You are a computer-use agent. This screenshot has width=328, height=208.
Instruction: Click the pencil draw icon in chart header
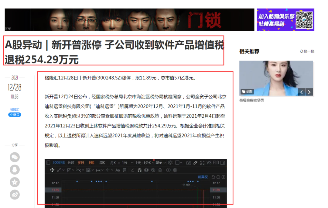coord(195,163)
